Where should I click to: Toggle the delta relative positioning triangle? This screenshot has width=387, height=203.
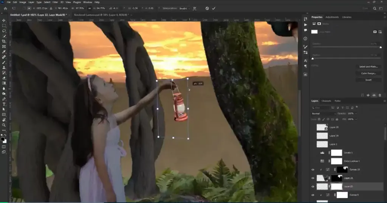(x=51, y=8)
